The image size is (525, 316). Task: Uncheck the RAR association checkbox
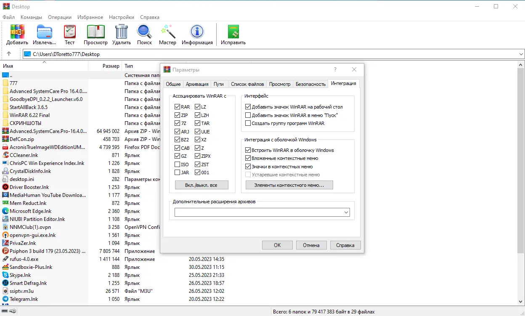coord(178,107)
